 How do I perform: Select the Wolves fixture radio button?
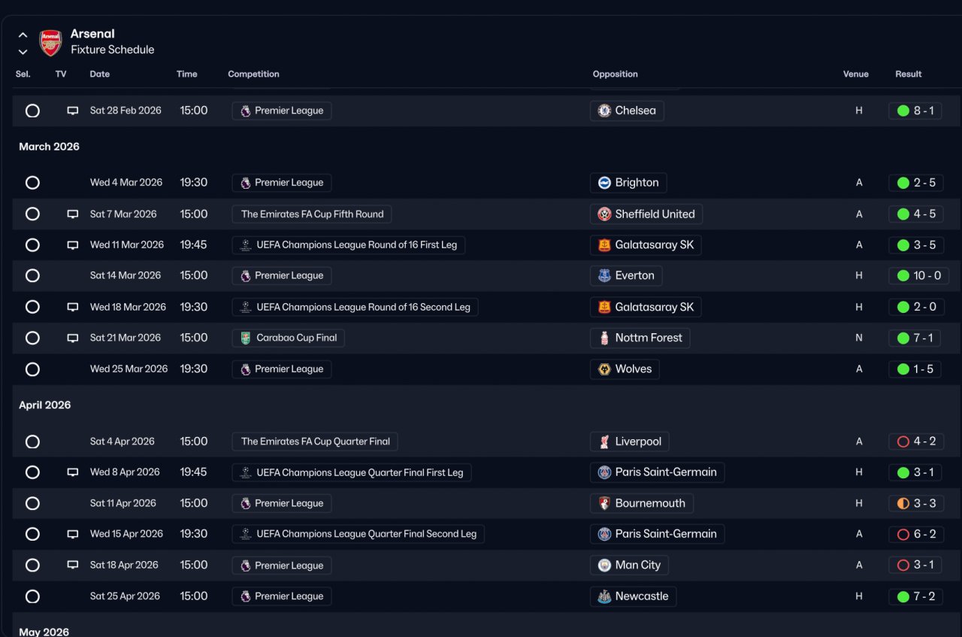[x=32, y=369]
